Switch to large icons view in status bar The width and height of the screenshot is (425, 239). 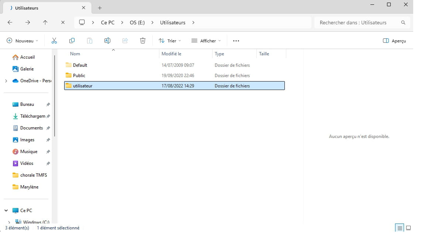408,228
